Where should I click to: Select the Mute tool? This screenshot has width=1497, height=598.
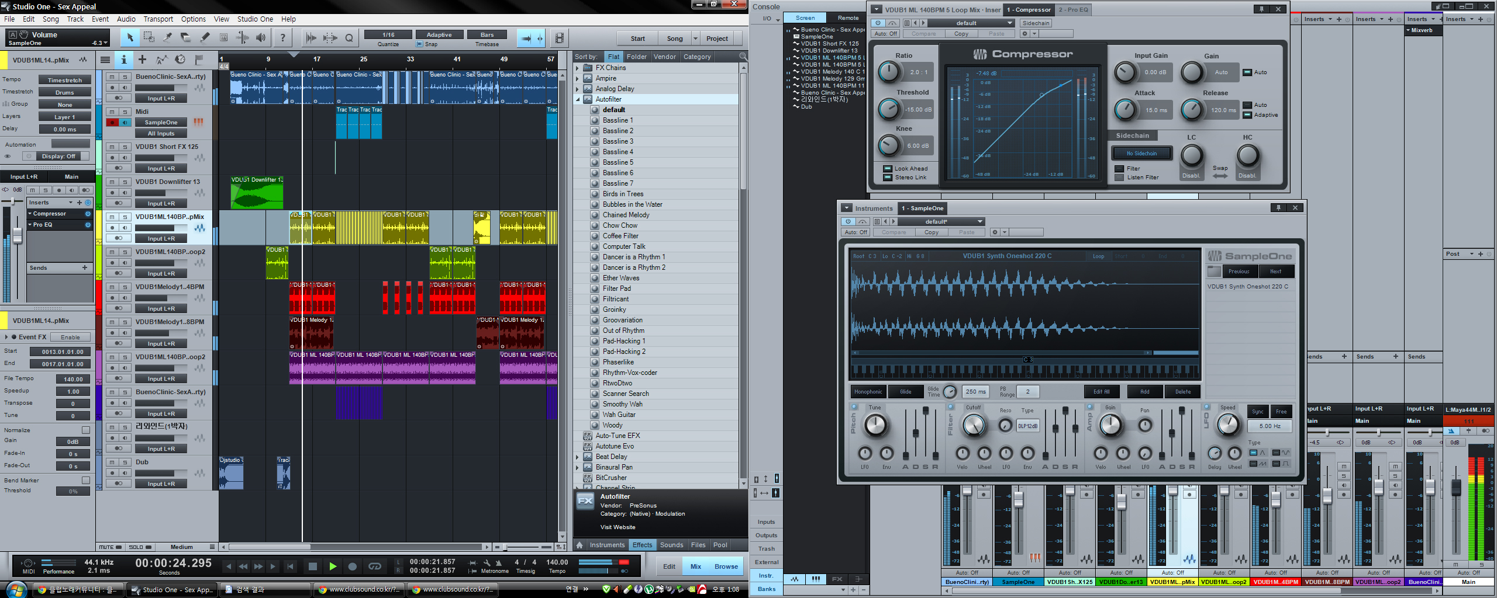tap(223, 38)
